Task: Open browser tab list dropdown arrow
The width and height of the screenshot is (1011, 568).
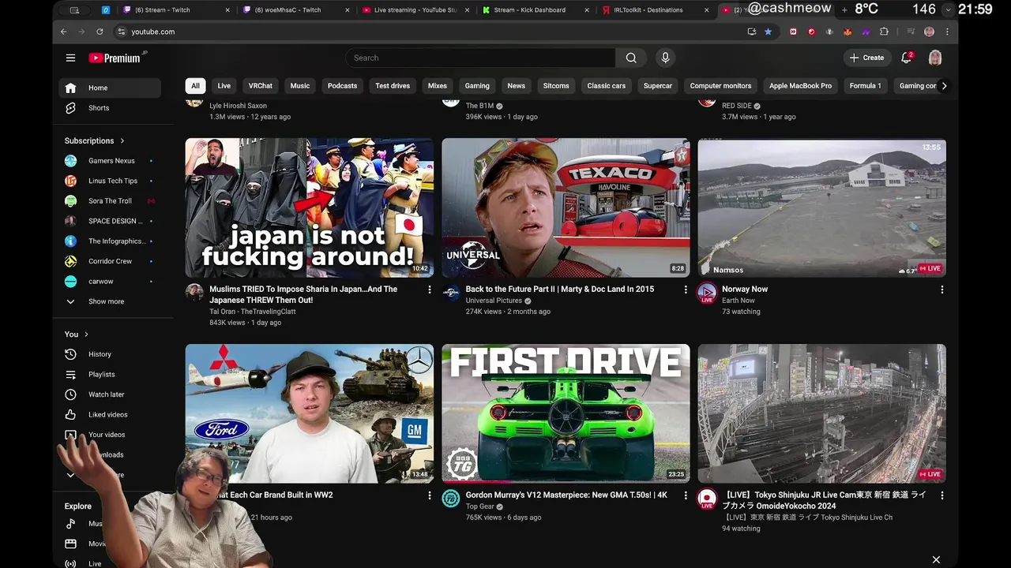Action: click(948, 9)
